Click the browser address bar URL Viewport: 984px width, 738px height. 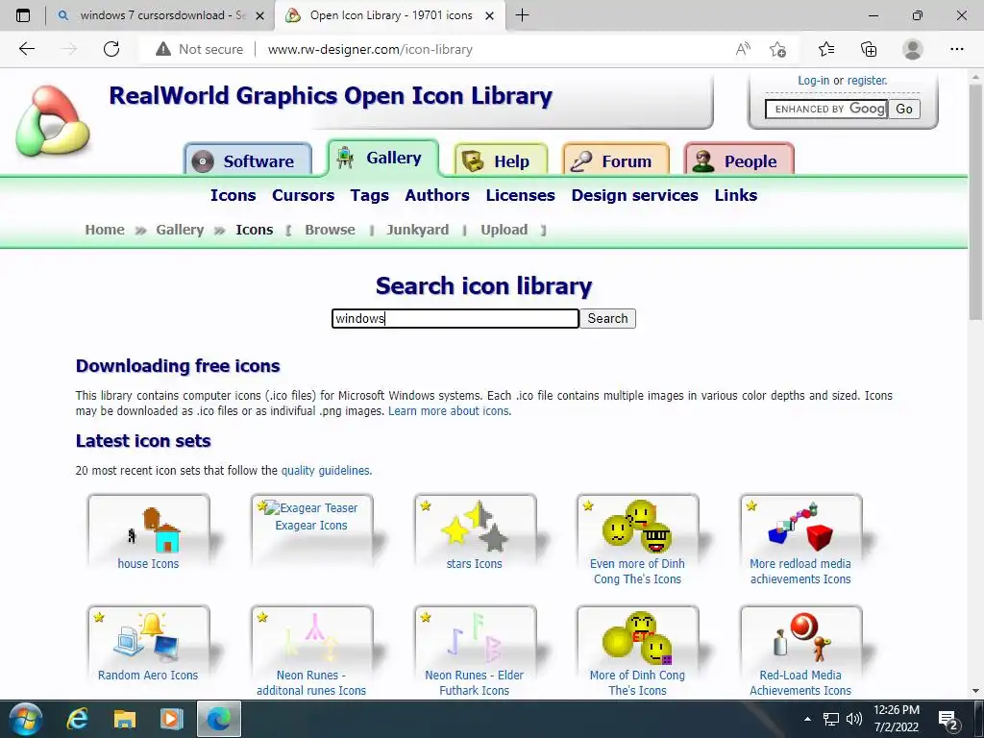click(370, 49)
